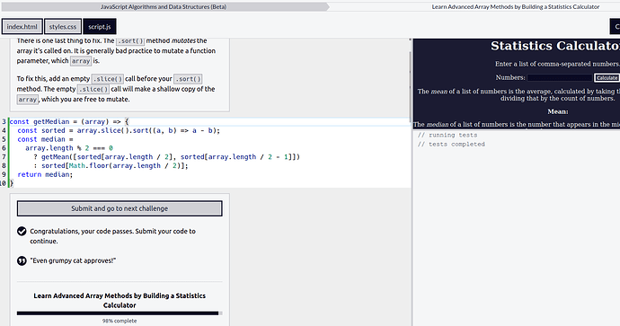The height and width of the screenshot is (326, 620).
Task: Click the 'Congratulations, your code passes' message text
Action: point(112,236)
